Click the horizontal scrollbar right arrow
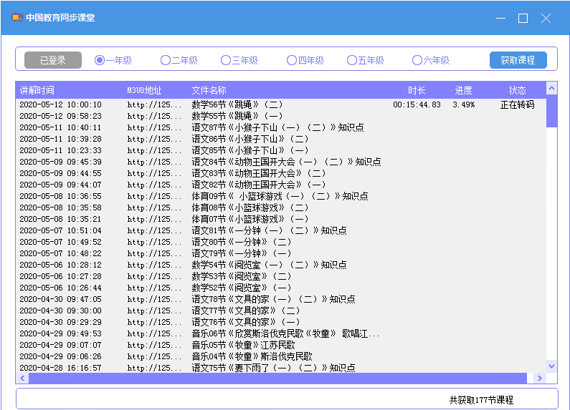This screenshot has height=410, width=570. click(540, 378)
